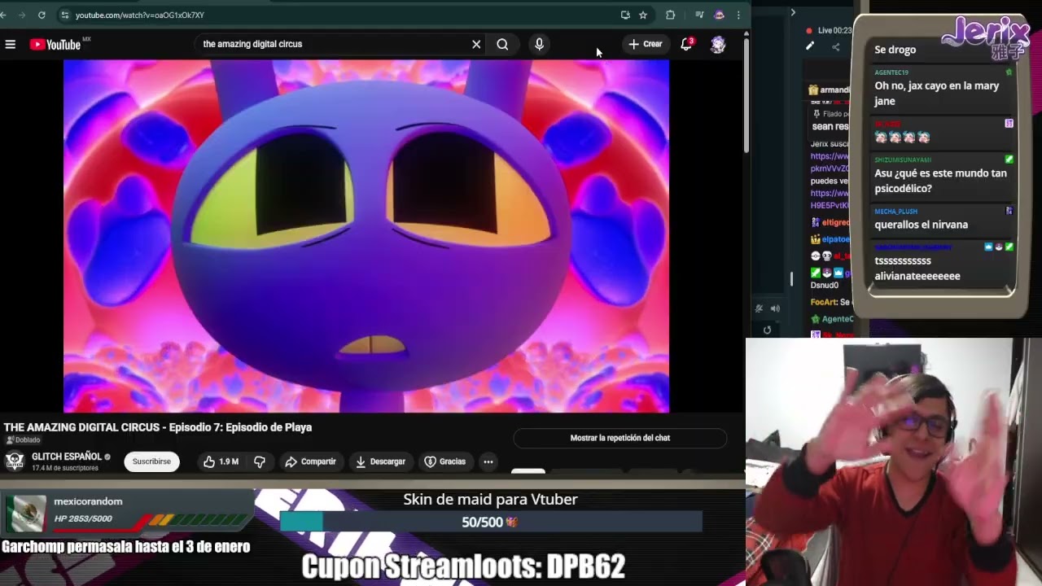Click the video title text
Viewport: 1042px width, 586px height.
tap(158, 427)
